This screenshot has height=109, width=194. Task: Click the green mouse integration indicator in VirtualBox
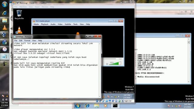coord(119,101)
